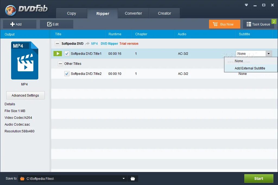This screenshot has width=278, height=185.
Task: Click the gray arrow icon beside Softpedia DVD
Action: (x=87, y=44)
